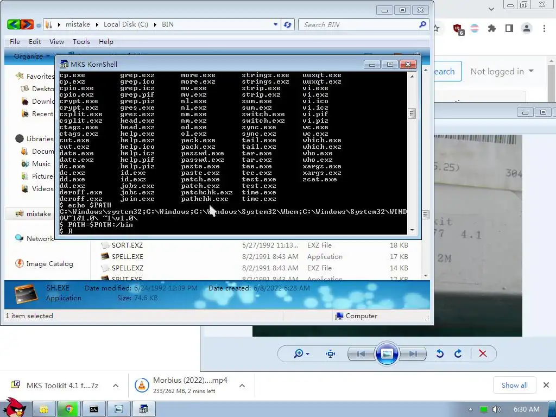Open Not logged in dropdown
Screen dimensions: 556x417
[x=502, y=71]
